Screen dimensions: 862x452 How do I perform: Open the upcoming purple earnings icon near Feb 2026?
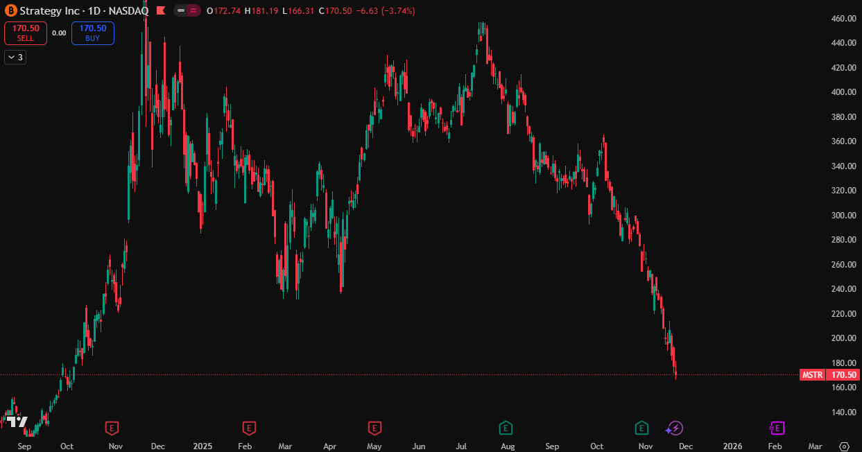point(777,428)
